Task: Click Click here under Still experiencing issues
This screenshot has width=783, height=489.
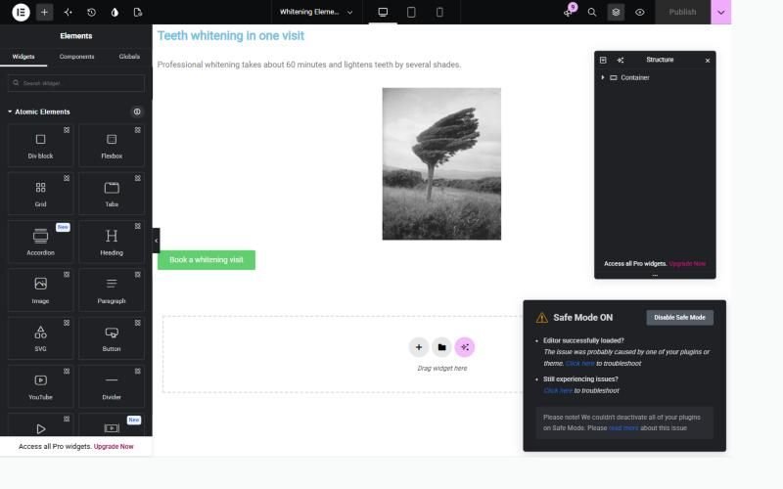Action: [558, 390]
